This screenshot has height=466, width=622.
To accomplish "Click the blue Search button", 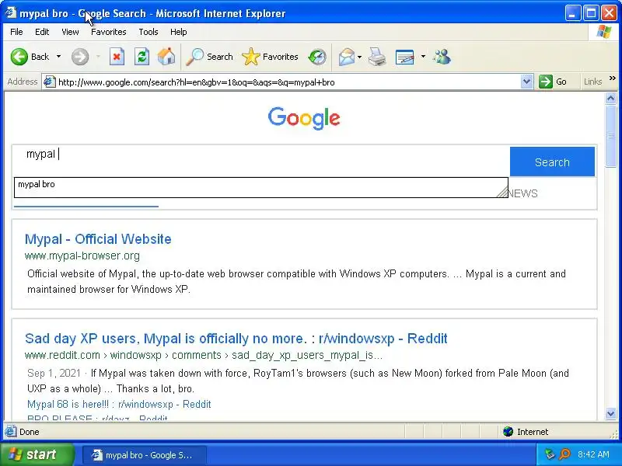I will pos(552,162).
